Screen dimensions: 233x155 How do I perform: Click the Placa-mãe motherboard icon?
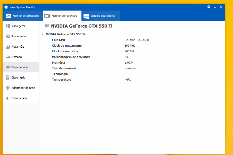[8, 47]
